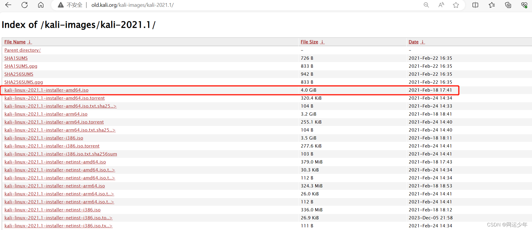Download the SHA1SUMS.gpg file
The image size is (532, 230).
[21, 66]
